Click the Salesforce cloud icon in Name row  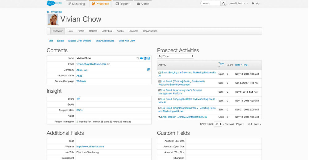point(141,58)
